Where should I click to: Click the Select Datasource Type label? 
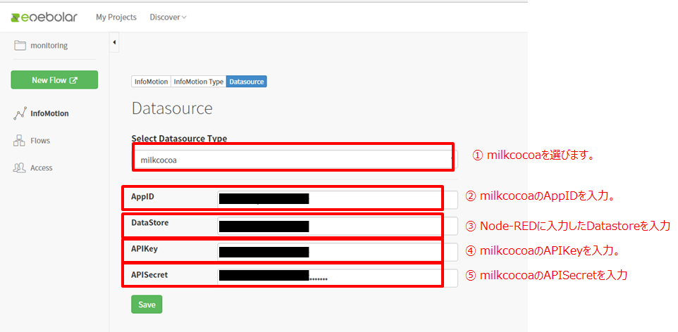click(179, 139)
